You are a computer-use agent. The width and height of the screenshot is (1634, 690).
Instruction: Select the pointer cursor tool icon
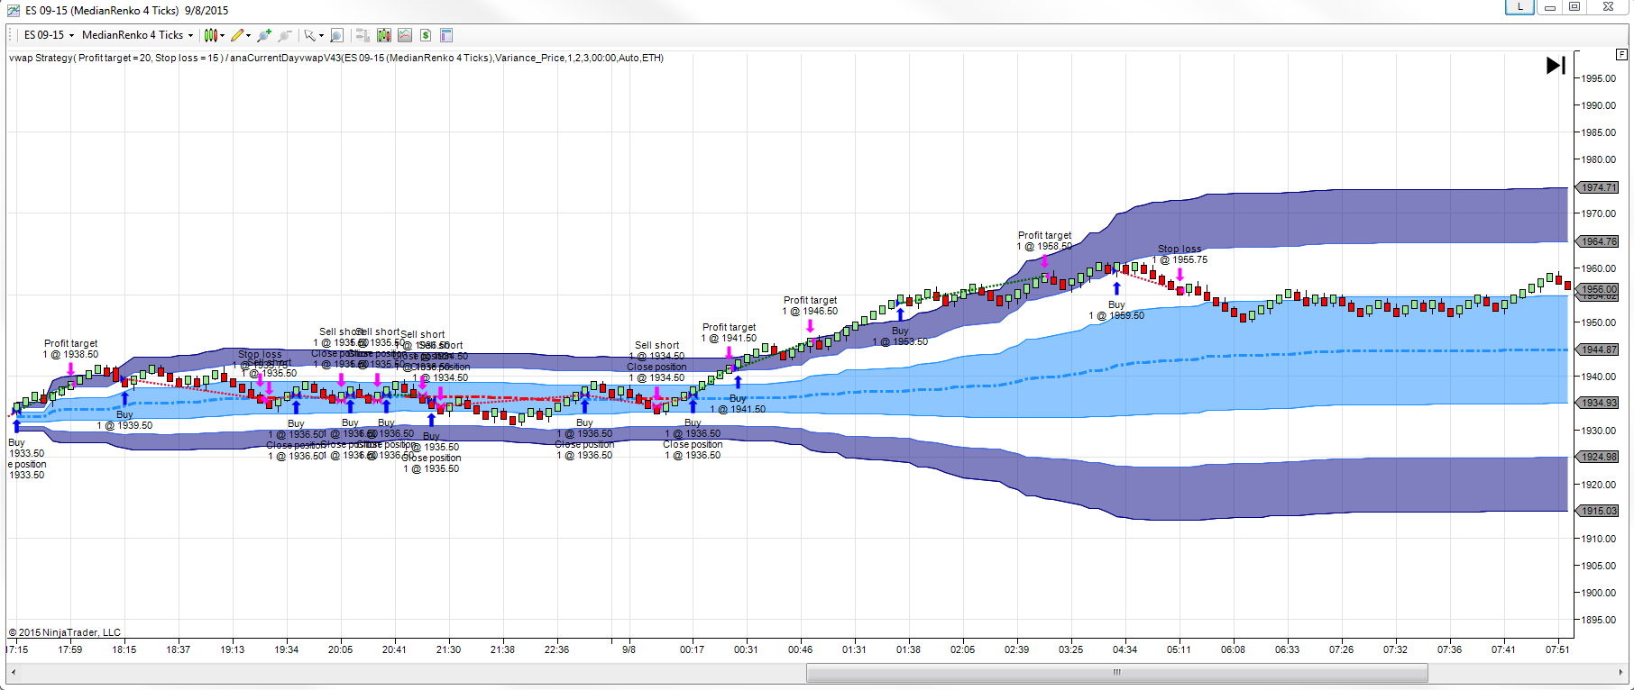click(309, 35)
